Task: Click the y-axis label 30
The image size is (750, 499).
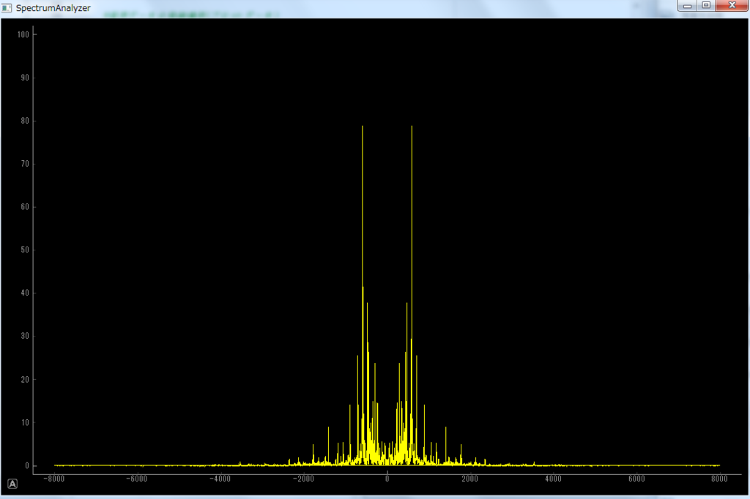Action: pos(25,336)
